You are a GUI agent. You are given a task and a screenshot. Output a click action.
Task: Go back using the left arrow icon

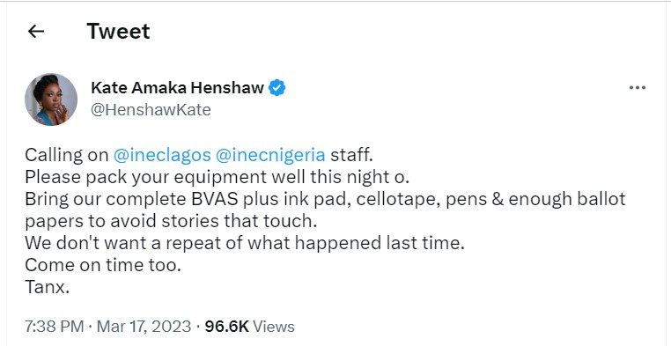click(x=36, y=31)
